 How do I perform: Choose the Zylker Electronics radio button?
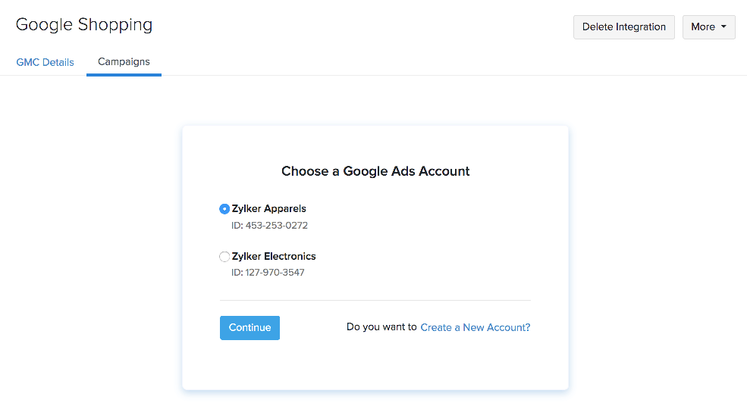point(224,257)
